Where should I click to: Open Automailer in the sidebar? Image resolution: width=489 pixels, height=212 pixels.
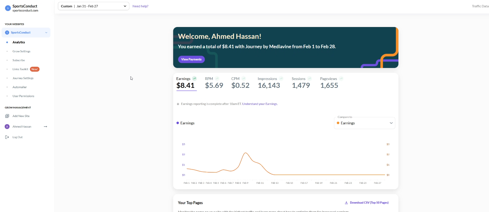pos(20,87)
